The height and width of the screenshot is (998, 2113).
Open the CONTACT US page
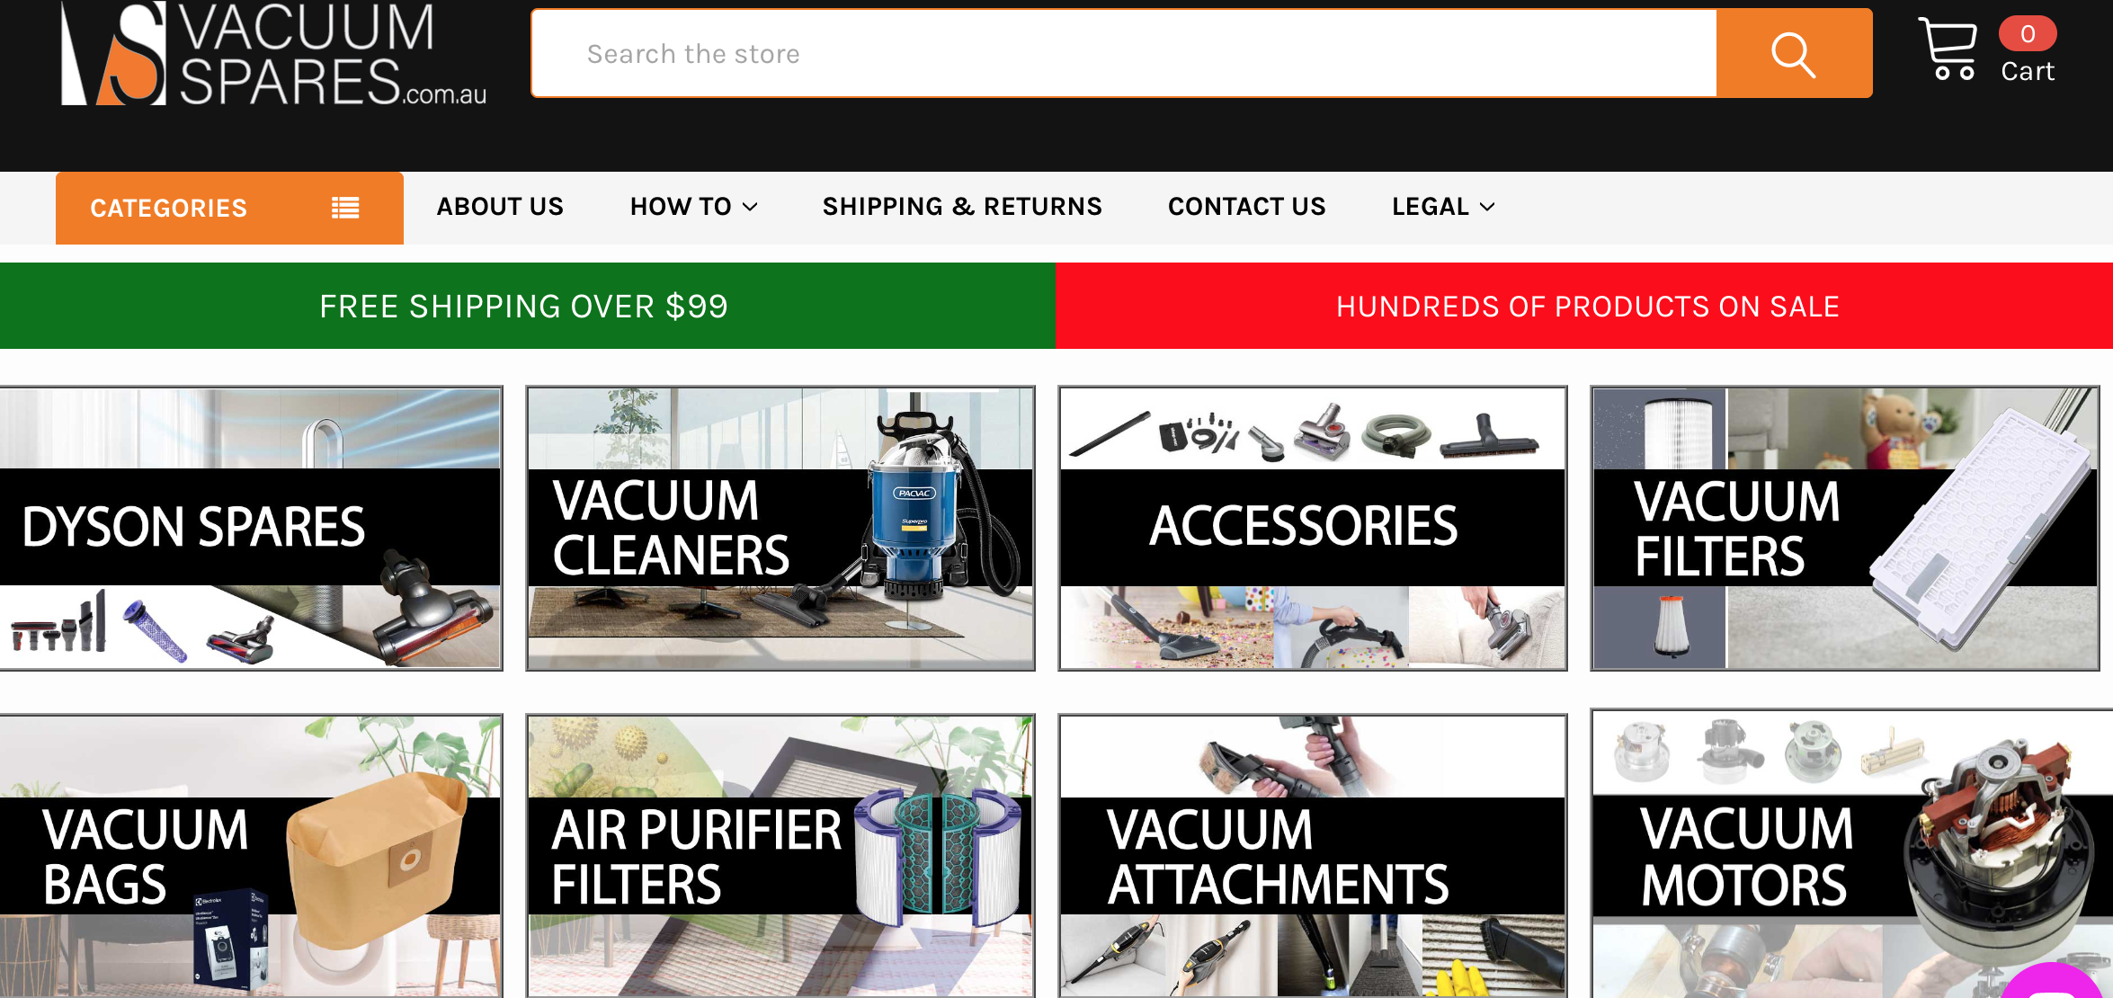tap(1246, 207)
